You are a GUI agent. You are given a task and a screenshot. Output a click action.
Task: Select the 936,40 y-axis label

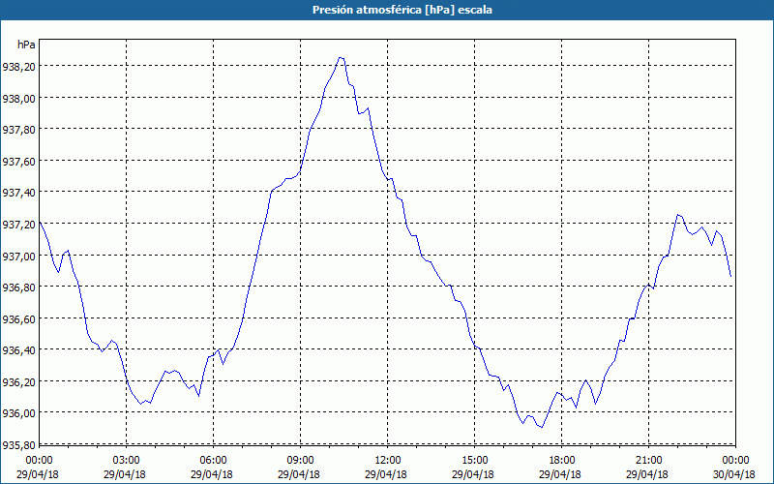pos(18,350)
